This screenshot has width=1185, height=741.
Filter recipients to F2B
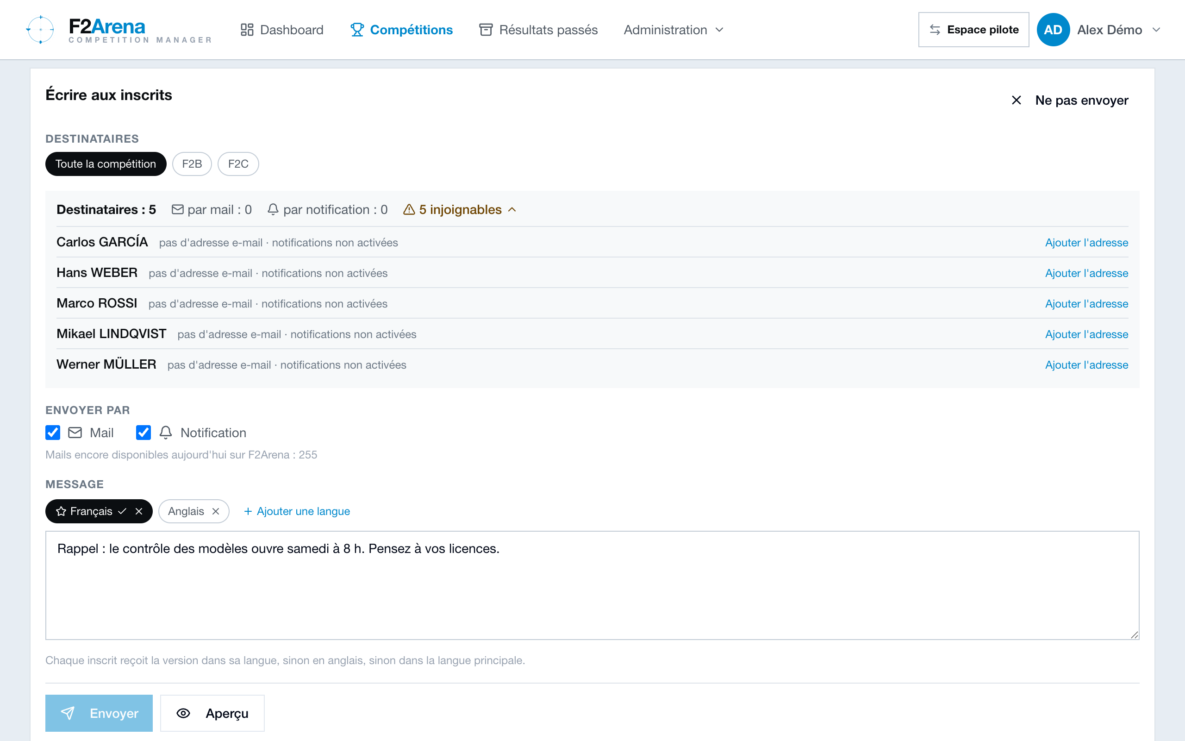click(x=192, y=163)
